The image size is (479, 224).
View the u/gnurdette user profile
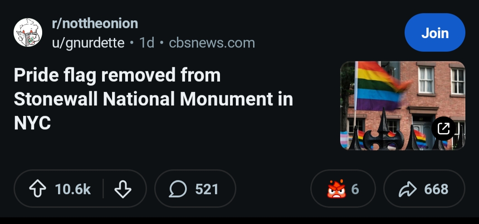[x=88, y=43]
